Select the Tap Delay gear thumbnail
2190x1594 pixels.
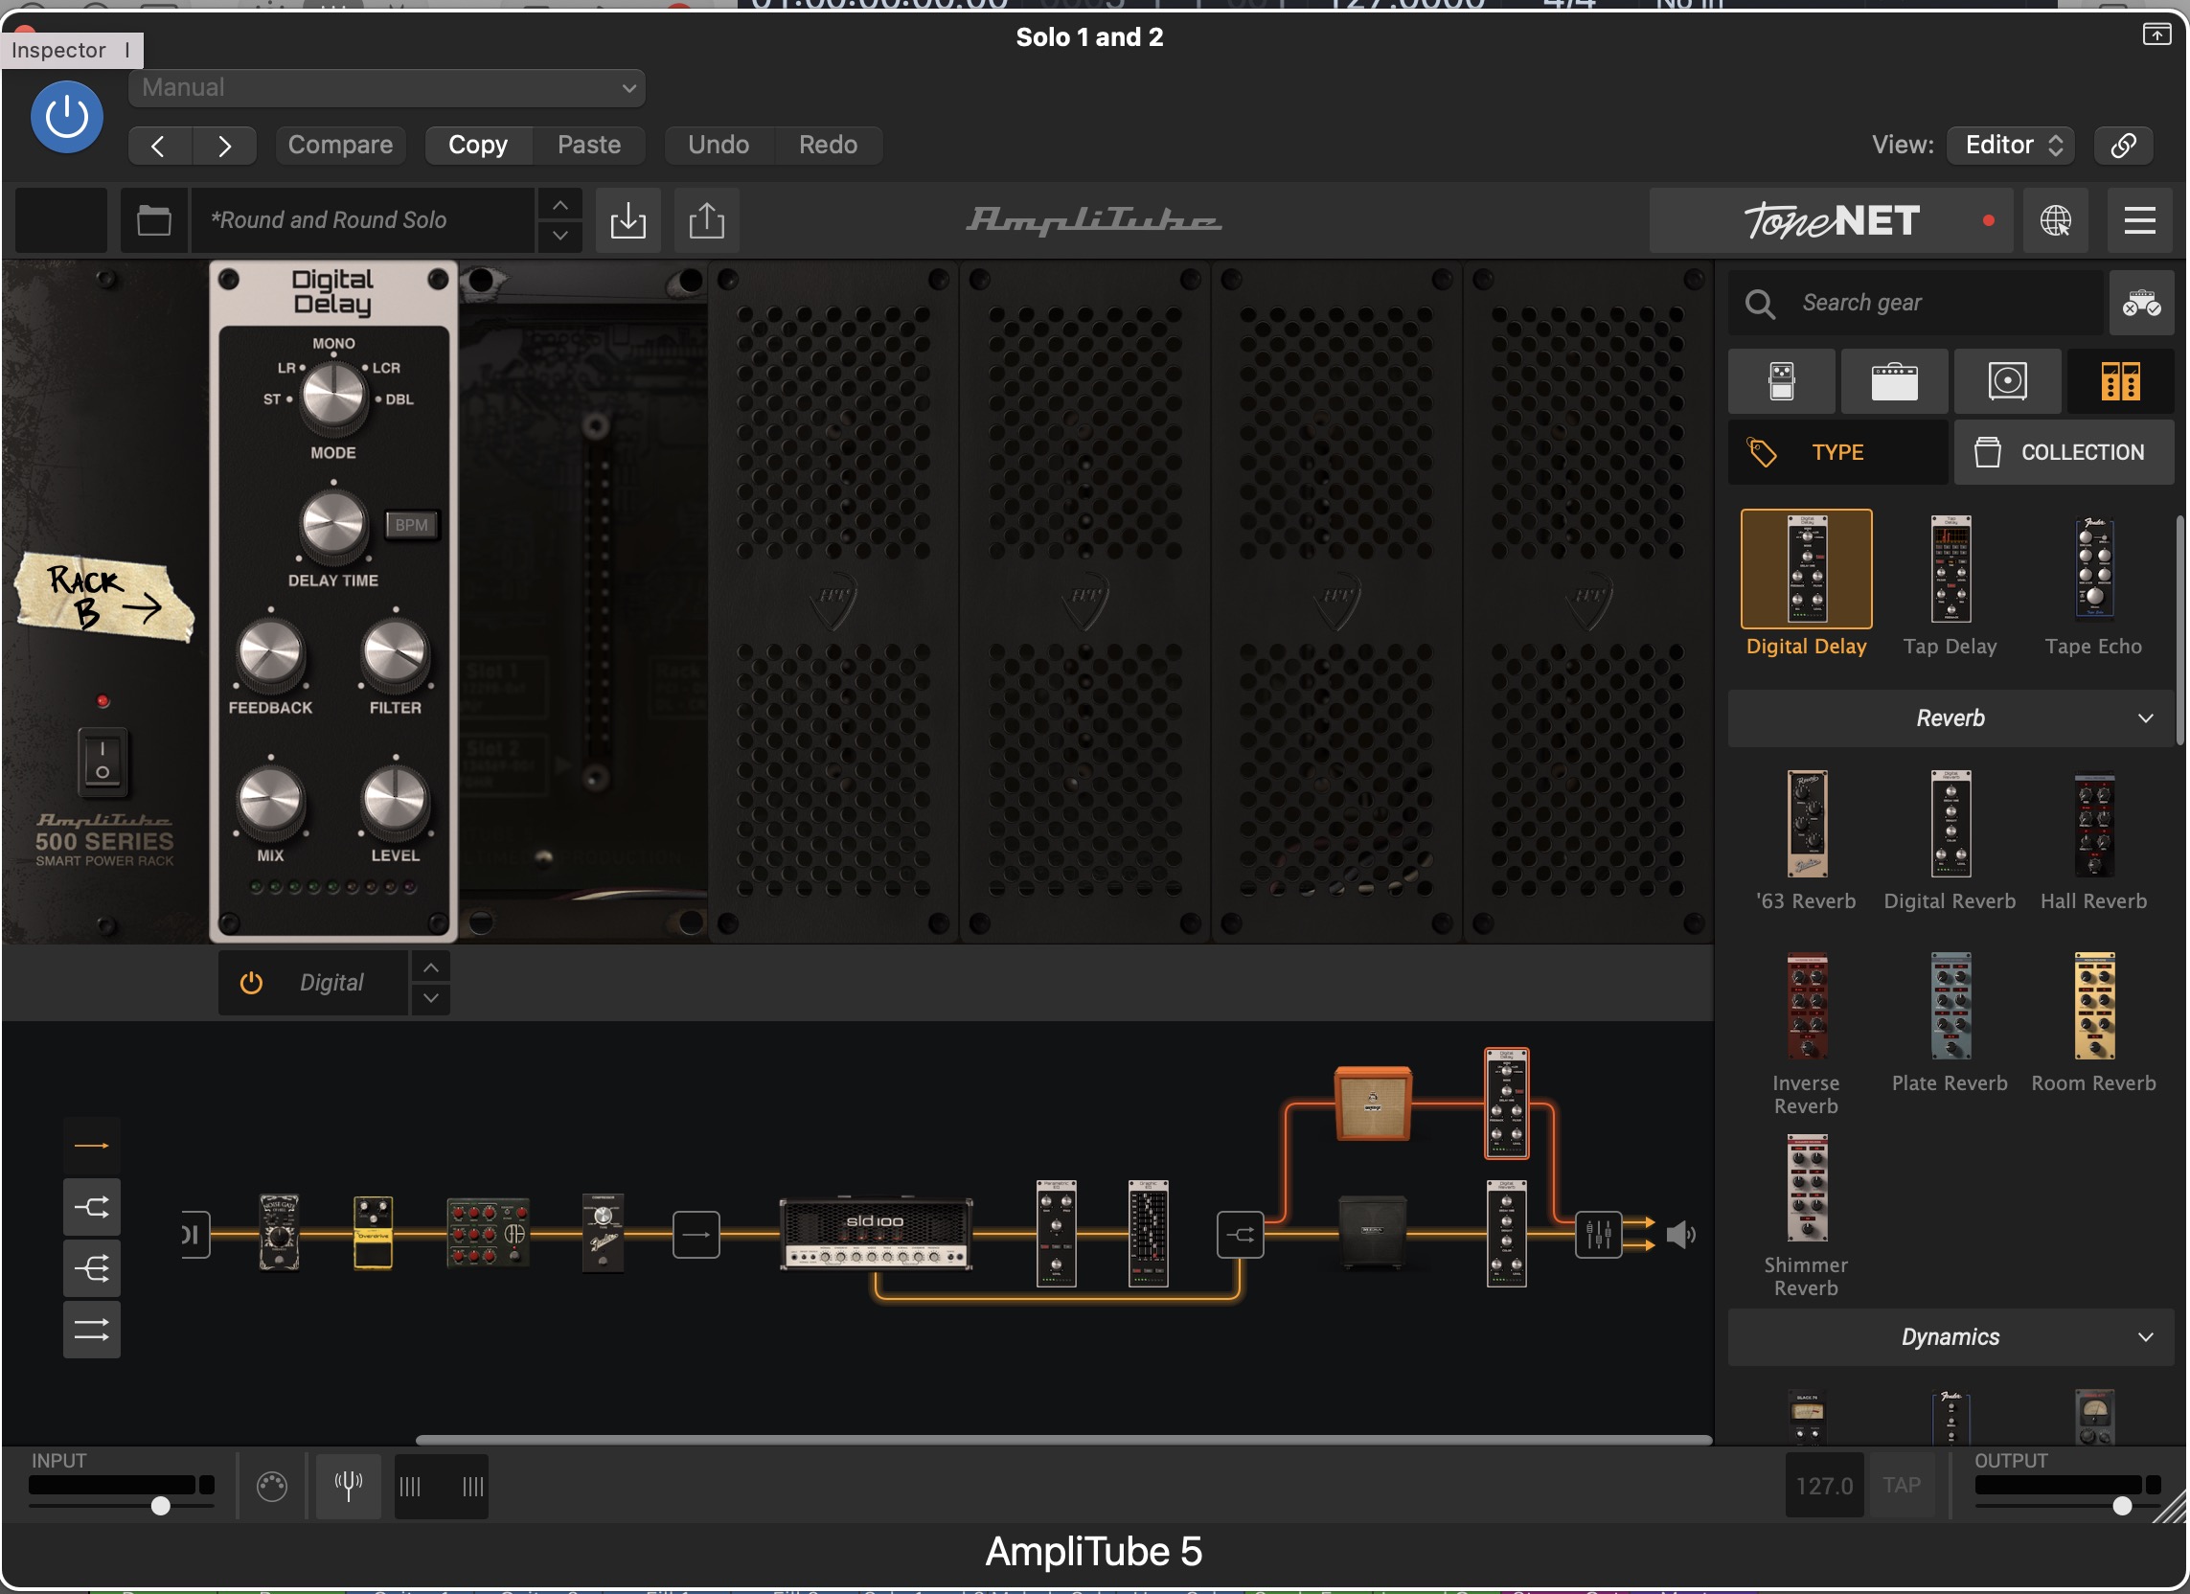(x=1950, y=570)
